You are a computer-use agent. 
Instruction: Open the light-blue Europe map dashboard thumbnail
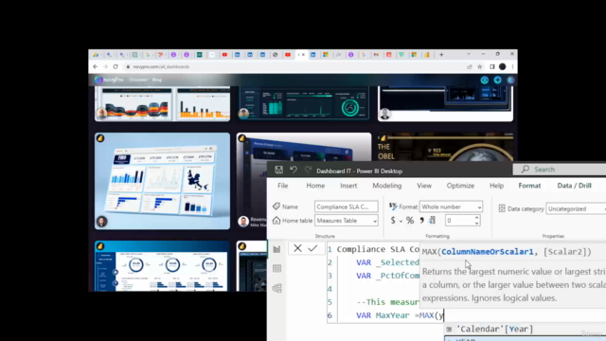162,181
